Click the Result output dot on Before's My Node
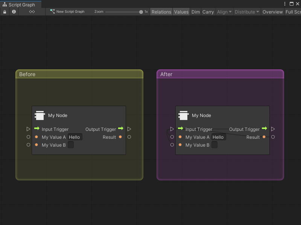 (120, 137)
